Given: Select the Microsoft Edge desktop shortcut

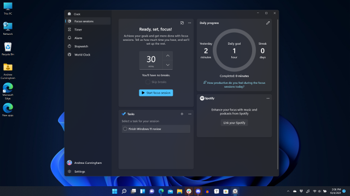Looking at the screenshot, I should 8,91.
